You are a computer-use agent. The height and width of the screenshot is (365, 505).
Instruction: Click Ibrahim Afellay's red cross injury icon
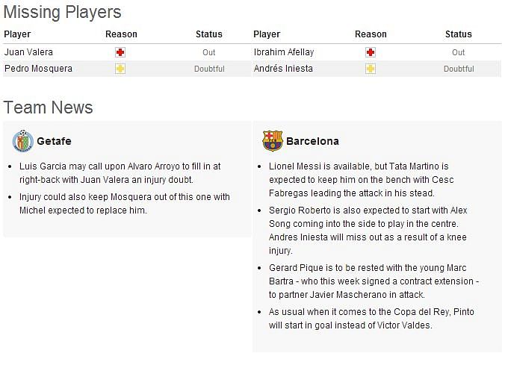click(x=370, y=52)
